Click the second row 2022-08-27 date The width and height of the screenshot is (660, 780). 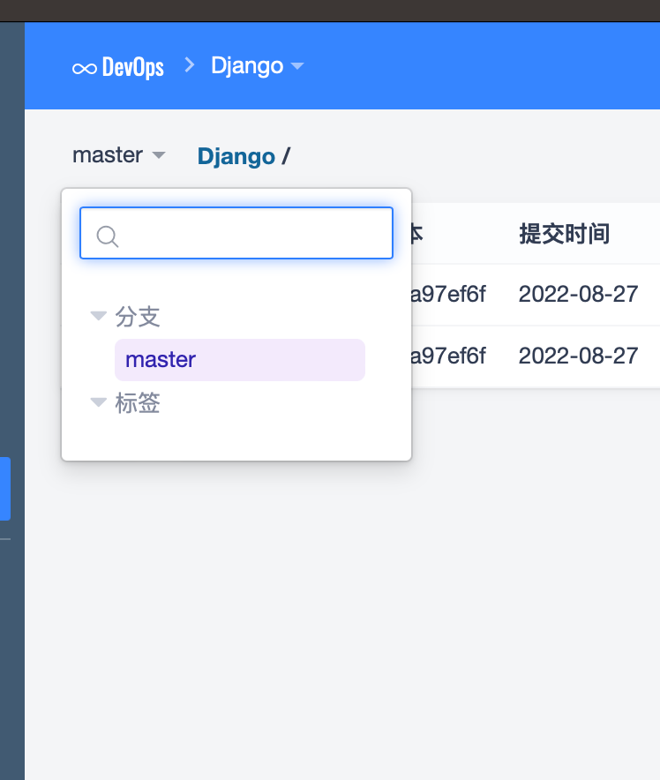[579, 356]
